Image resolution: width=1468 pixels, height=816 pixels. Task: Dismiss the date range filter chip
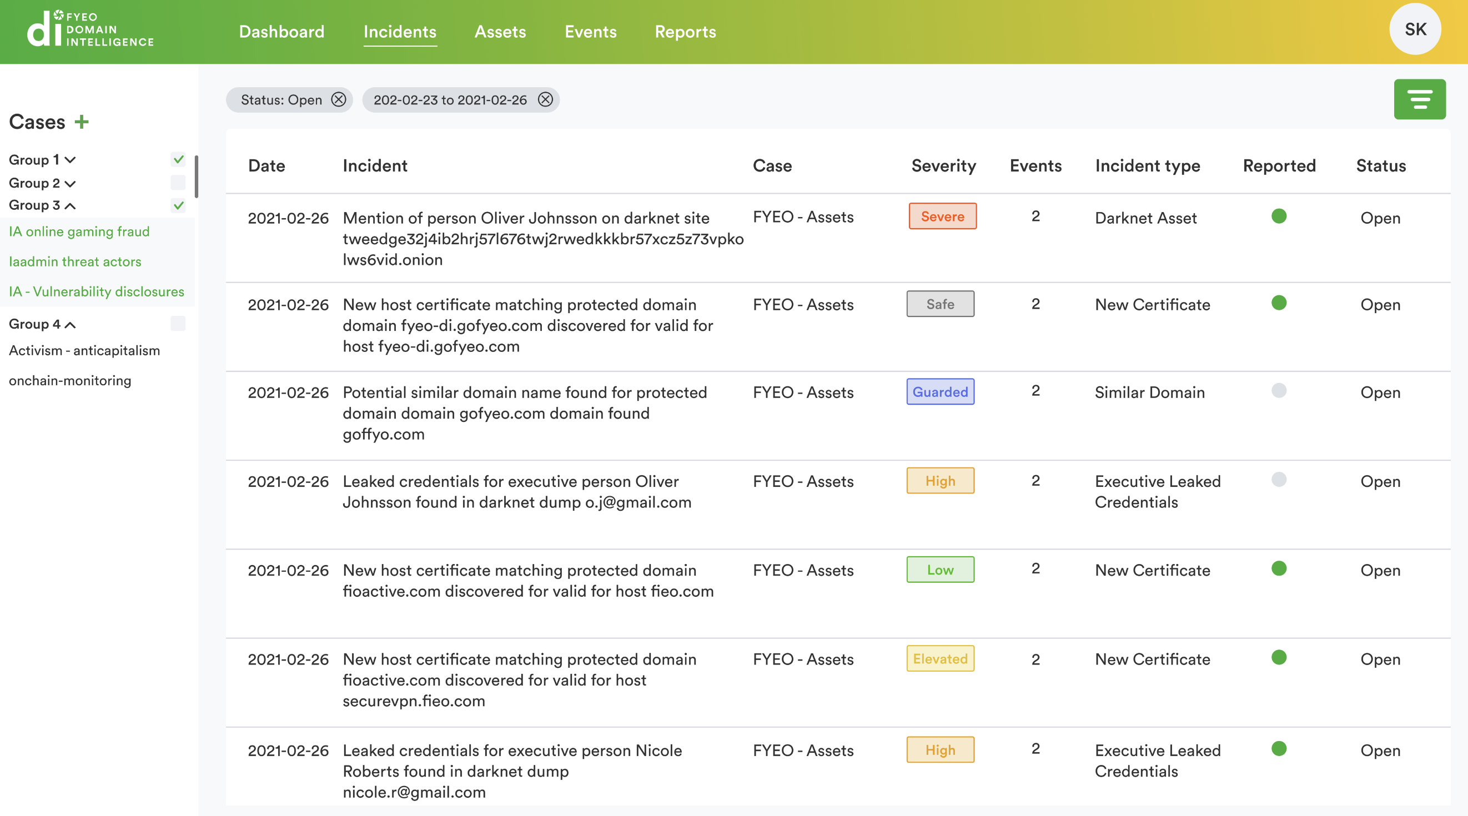[545, 100]
